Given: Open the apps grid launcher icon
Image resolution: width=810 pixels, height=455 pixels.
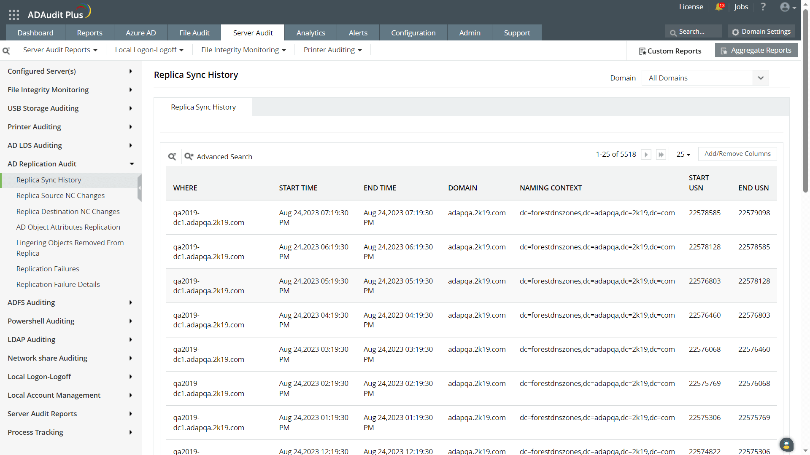Looking at the screenshot, I should click(14, 15).
